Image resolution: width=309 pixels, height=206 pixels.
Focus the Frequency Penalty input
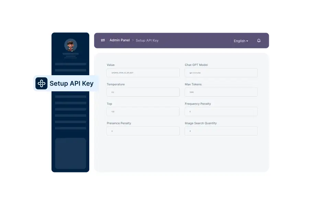coord(221,112)
